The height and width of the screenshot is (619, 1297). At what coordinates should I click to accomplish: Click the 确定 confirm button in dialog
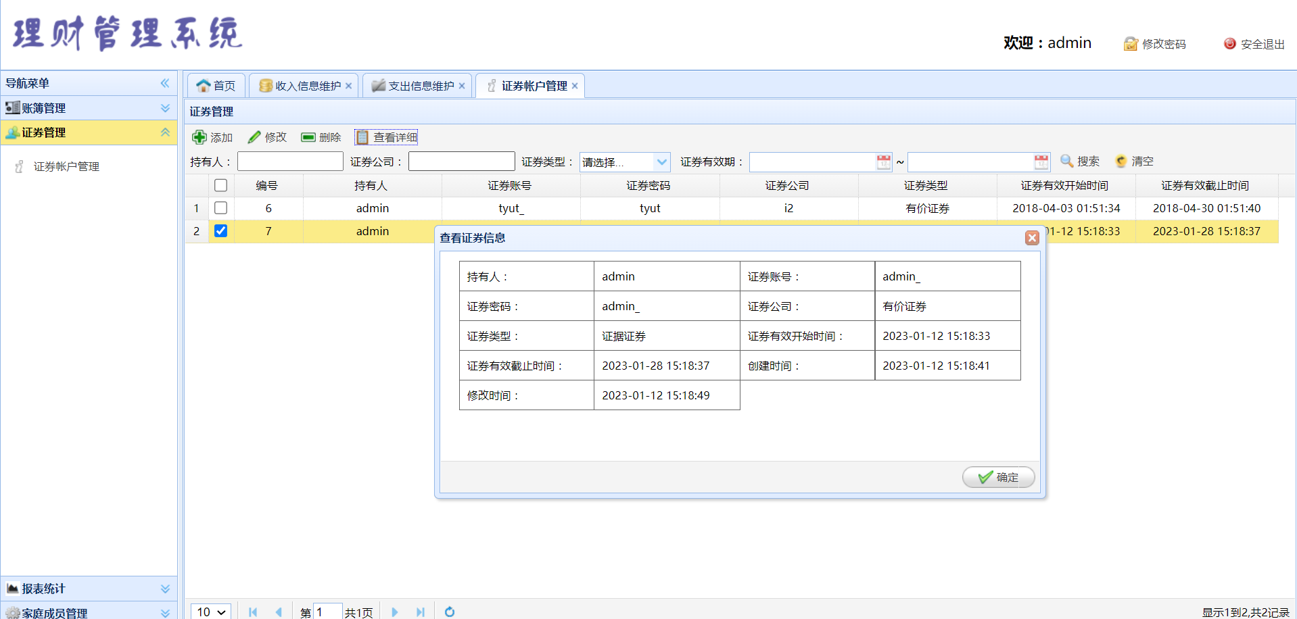pyautogui.click(x=999, y=477)
